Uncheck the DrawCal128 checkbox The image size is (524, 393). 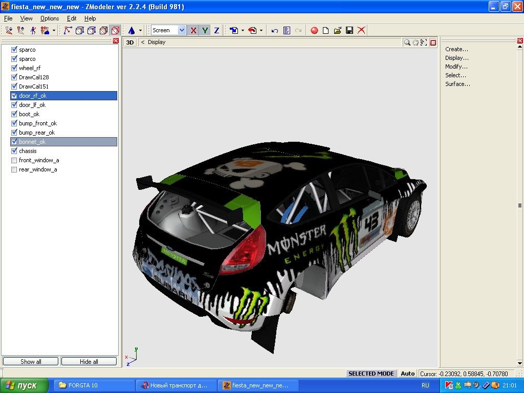pos(14,77)
